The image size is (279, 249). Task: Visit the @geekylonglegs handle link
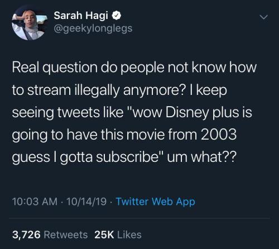tap(93, 29)
